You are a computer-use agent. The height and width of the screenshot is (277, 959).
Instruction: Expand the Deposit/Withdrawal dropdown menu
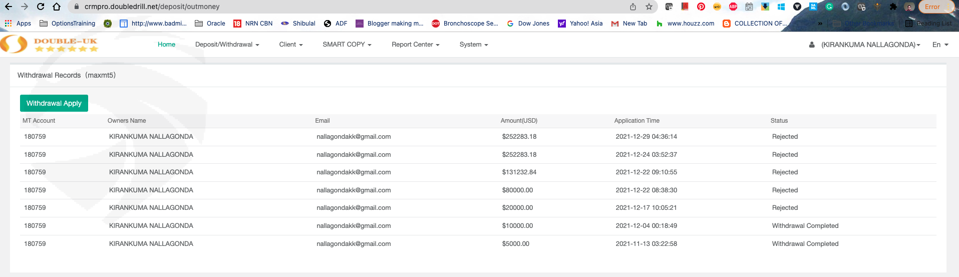tap(227, 45)
